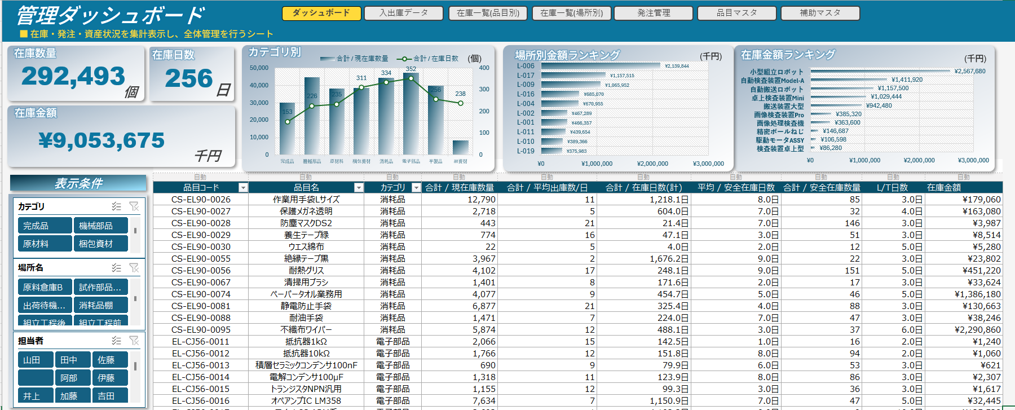Viewport: 1015px width, 410px height.
Task: Select the 発注管理 navigation tab
Action: coord(654,13)
